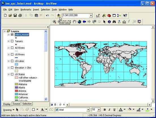
Task: Open the red ArcToolbox icon
Action: (109, 16)
